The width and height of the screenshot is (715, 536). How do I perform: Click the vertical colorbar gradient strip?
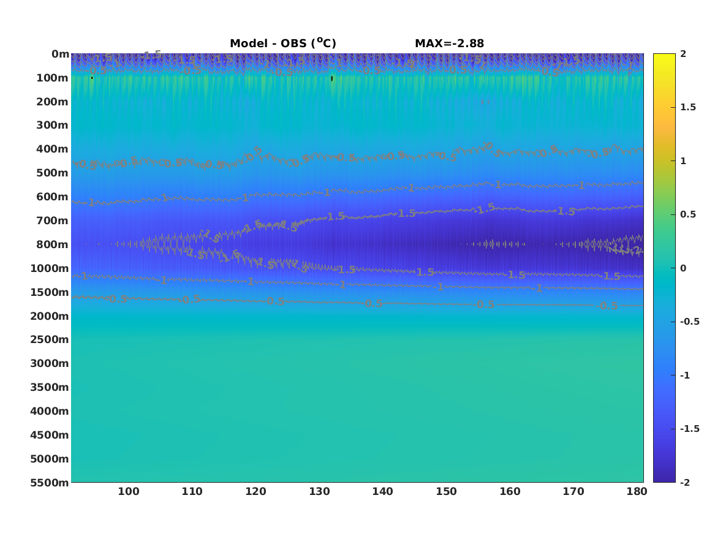tap(664, 268)
